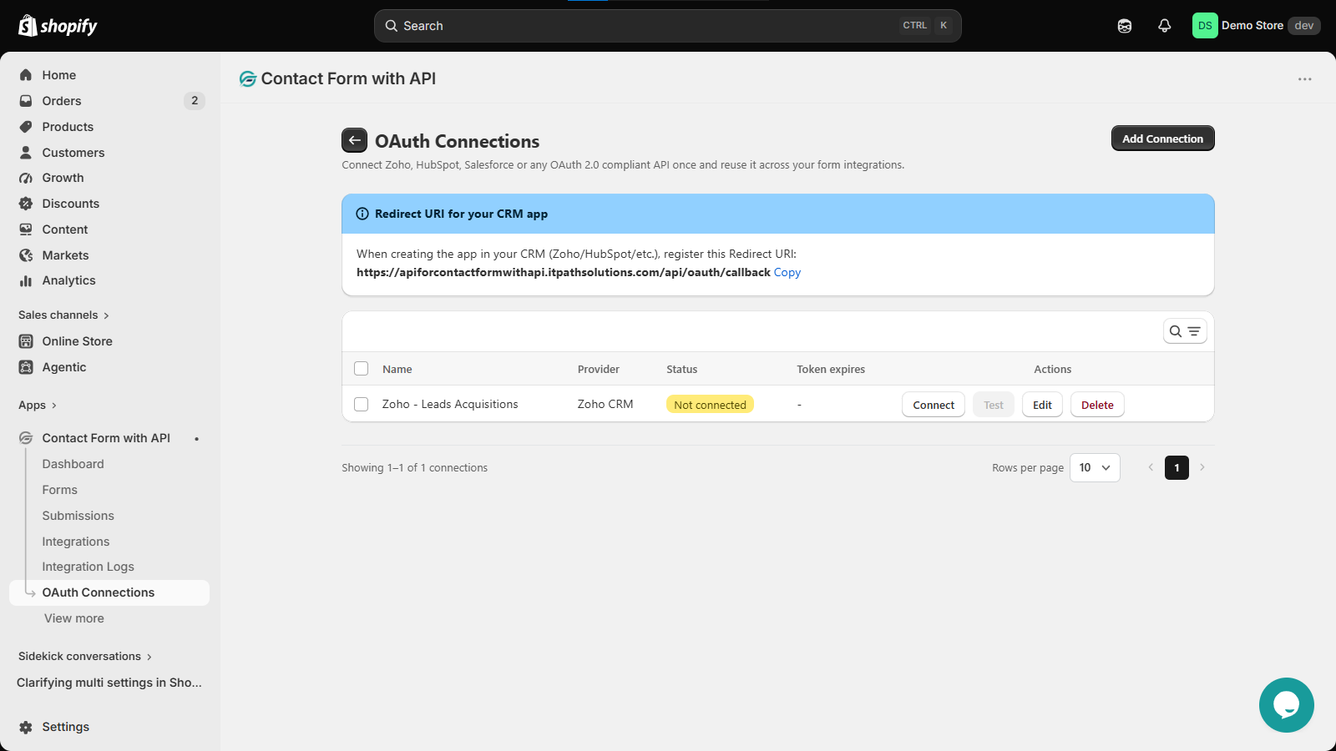Open the Dashboard page
The image size is (1336, 751).
tap(73, 464)
